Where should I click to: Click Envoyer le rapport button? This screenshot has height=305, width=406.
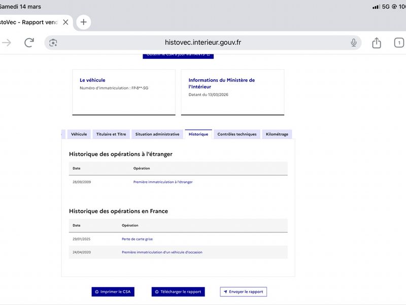point(244,292)
